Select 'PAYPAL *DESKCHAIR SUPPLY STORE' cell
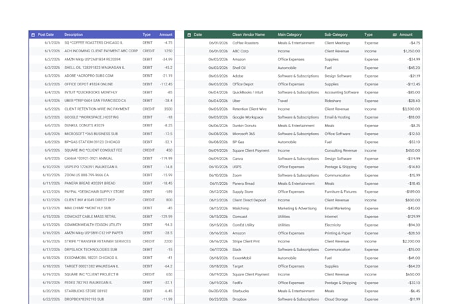 (x=94, y=191)
